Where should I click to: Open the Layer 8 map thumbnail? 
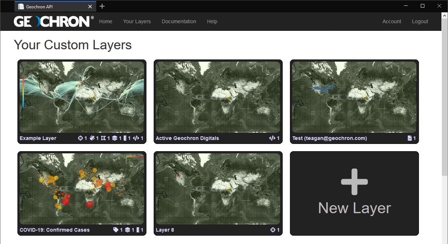click(218, 189)
